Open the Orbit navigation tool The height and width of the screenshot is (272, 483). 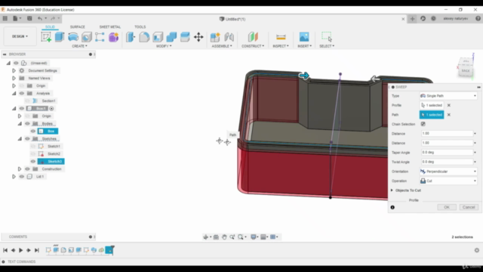click(205, 236)
